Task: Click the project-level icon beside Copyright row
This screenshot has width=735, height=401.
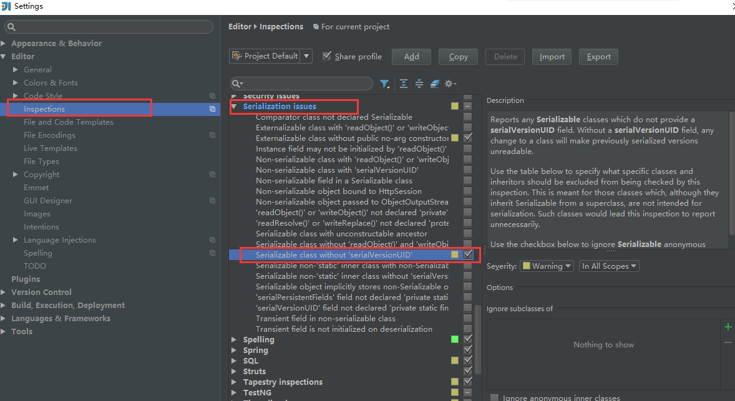Action: (x=212, y=174)
